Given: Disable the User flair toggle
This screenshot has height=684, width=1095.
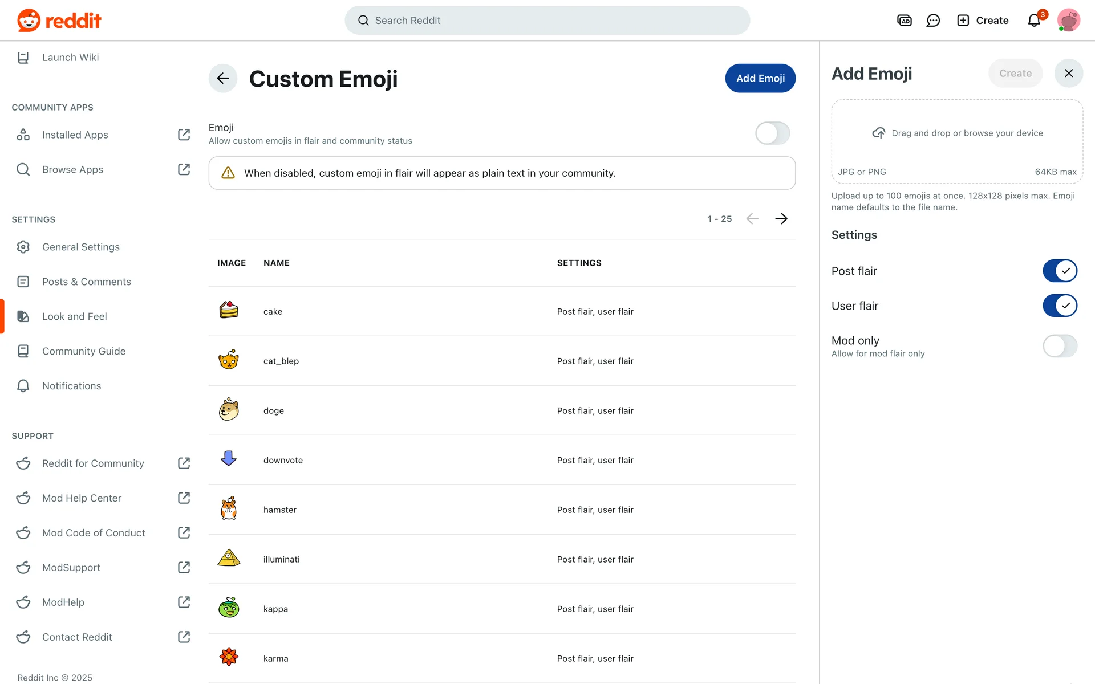Looking at the screenshot, I should [x=1060, y=306].
